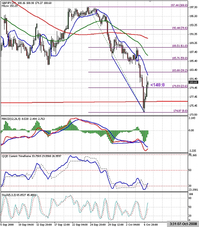
Task: Select the 183.00 (38.2) Fibonacci label
Action: click(180, 70)
